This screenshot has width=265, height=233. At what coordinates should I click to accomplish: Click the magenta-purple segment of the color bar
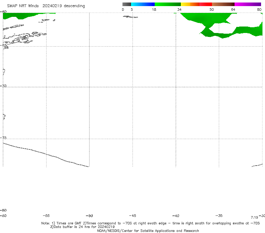(x=248, y=4)
